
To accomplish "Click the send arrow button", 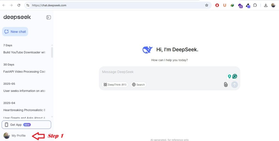I will pos(235,84).
